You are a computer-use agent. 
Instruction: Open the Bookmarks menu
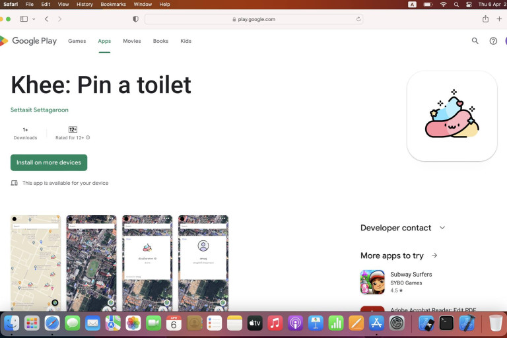pos(113,4)
